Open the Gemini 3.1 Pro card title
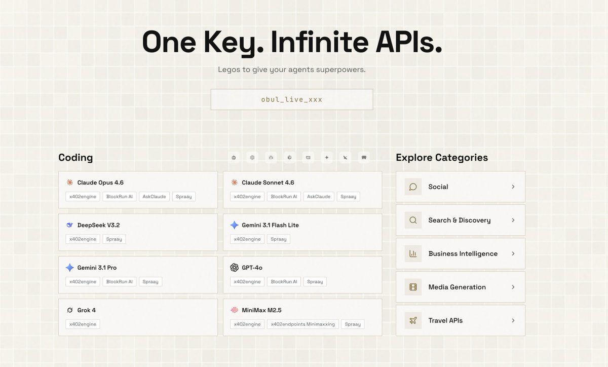Image resolution: width=608 pixels, height=367 pixels. coord(97,268)
